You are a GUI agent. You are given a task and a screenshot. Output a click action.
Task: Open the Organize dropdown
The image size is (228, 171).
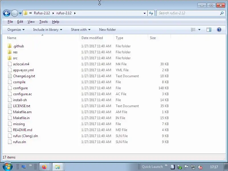tap(16, 30)
